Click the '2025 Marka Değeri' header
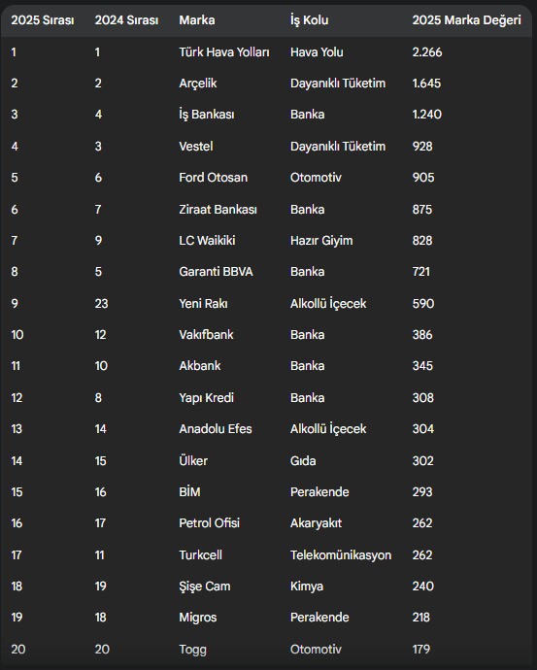This screenshot has width=537, height=670. pyautogui.click(x=466, y=20)
